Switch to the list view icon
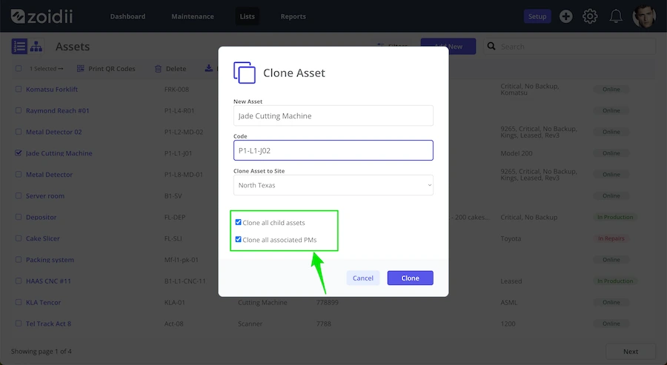Screen dimensions: 667x365 point(19,47)
